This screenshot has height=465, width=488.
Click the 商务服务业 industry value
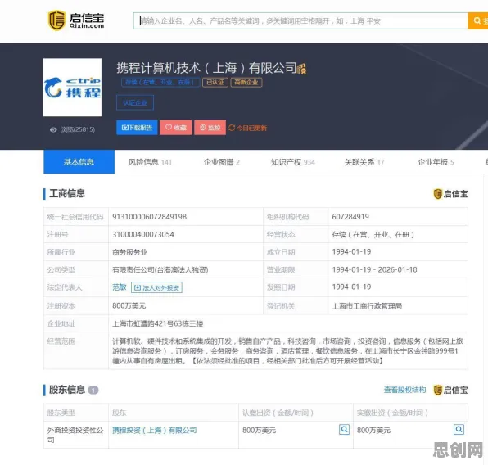(130, 252)
